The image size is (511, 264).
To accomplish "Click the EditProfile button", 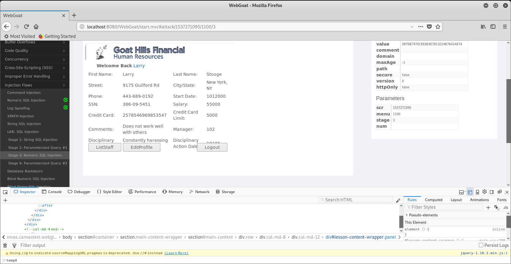I will tap(141, 147).
